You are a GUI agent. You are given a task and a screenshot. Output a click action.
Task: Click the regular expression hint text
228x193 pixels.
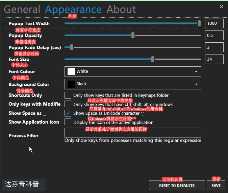pyautogui.click(x=133, y=141)
